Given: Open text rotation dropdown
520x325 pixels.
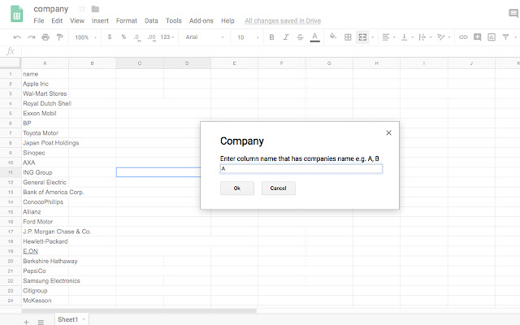Looking at the screenshot, I should point(444,37).
